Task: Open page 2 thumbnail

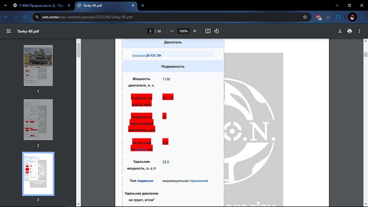Action: click(38, 120)
